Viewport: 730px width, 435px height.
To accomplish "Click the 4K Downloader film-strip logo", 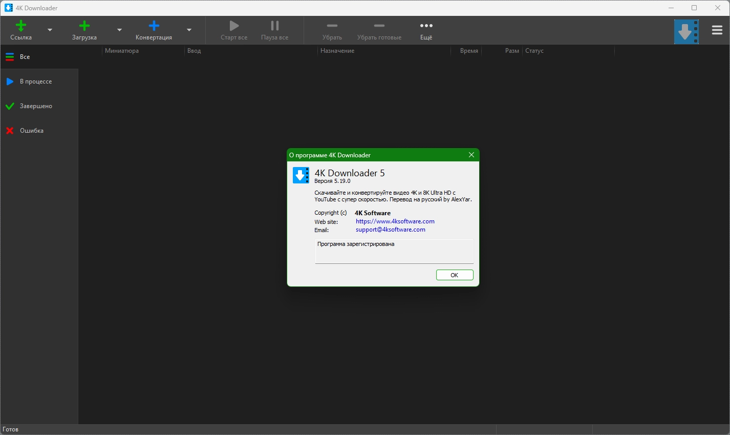I will click(686, 32).
